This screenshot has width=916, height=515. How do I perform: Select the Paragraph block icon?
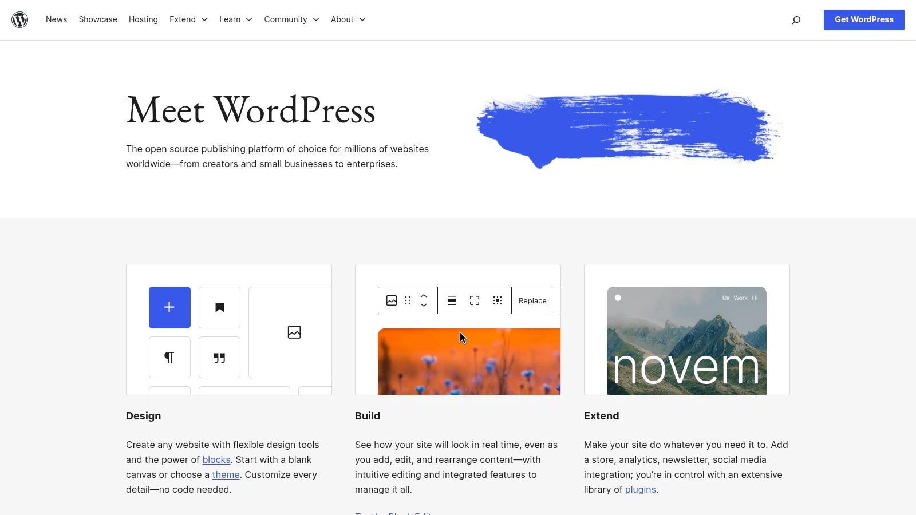pos(169,357)
